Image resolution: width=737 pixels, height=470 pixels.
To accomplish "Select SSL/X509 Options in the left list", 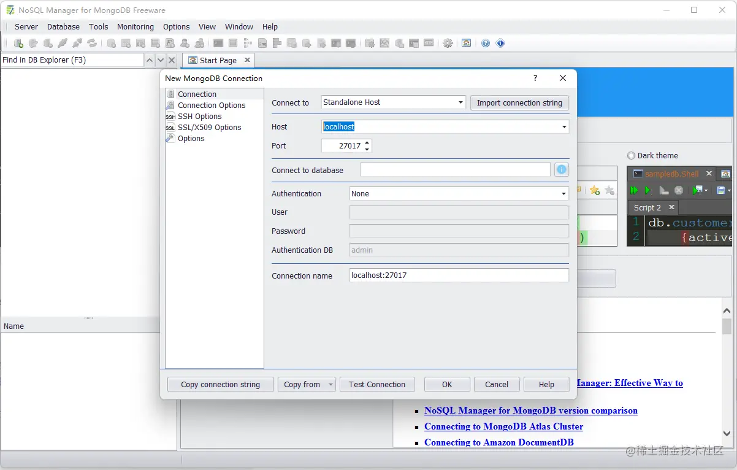I will click(x=209, y=128).
